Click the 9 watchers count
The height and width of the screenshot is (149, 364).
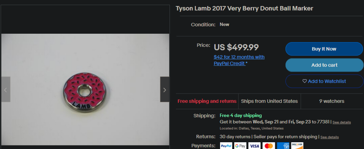click(x=332, y=101)
